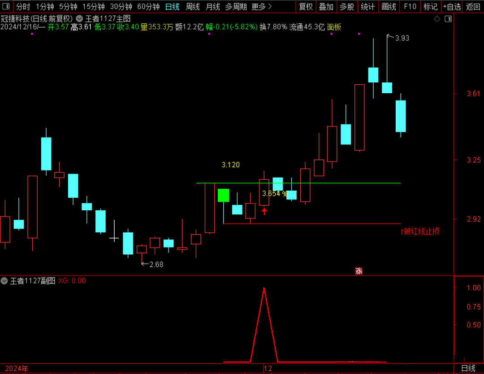This screenshot has width=484, height=374.
Task: Open the 画线 drawing tool
Action: (x=389, y=7)
